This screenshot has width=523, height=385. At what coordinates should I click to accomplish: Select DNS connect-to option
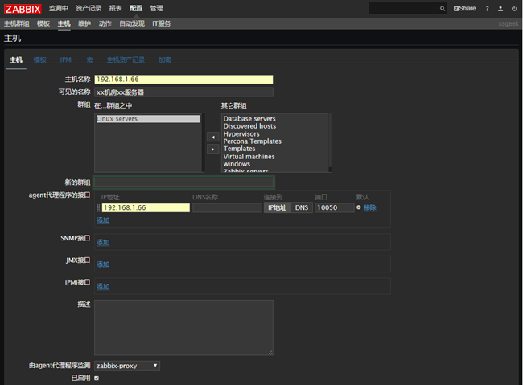click(302, 207)
